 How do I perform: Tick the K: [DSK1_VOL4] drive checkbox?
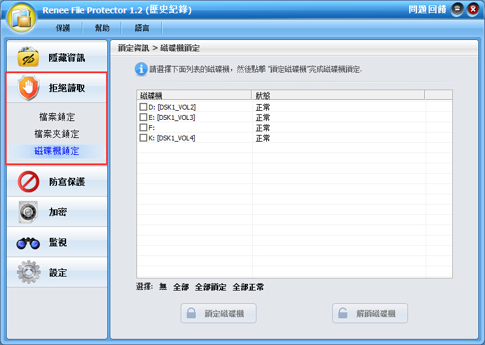pos(143,137)
